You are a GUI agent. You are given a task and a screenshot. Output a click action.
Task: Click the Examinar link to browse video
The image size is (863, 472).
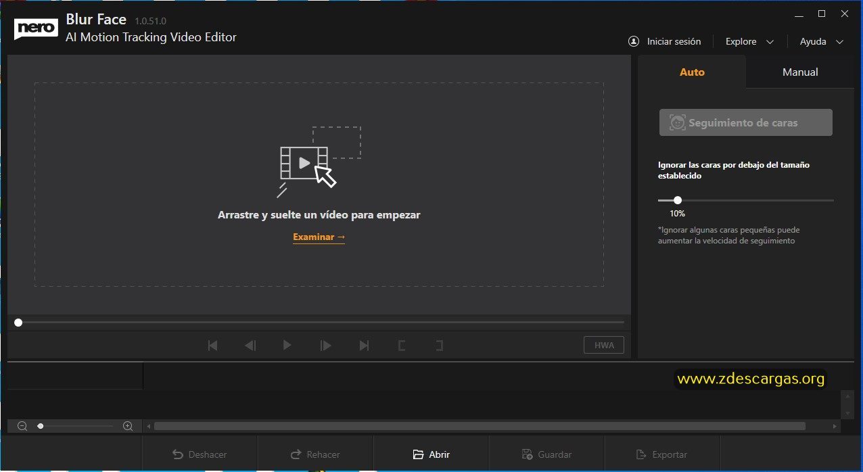coord(319,237)
